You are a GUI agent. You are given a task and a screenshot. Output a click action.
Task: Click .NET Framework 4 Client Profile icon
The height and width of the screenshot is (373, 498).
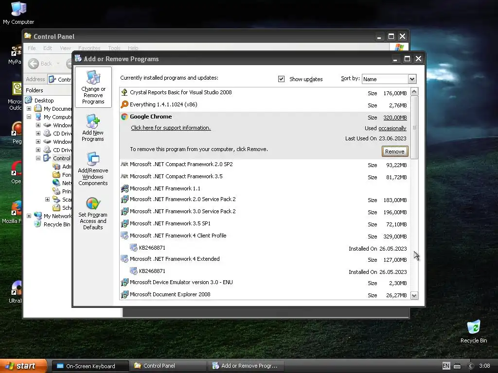coord(124,236)
